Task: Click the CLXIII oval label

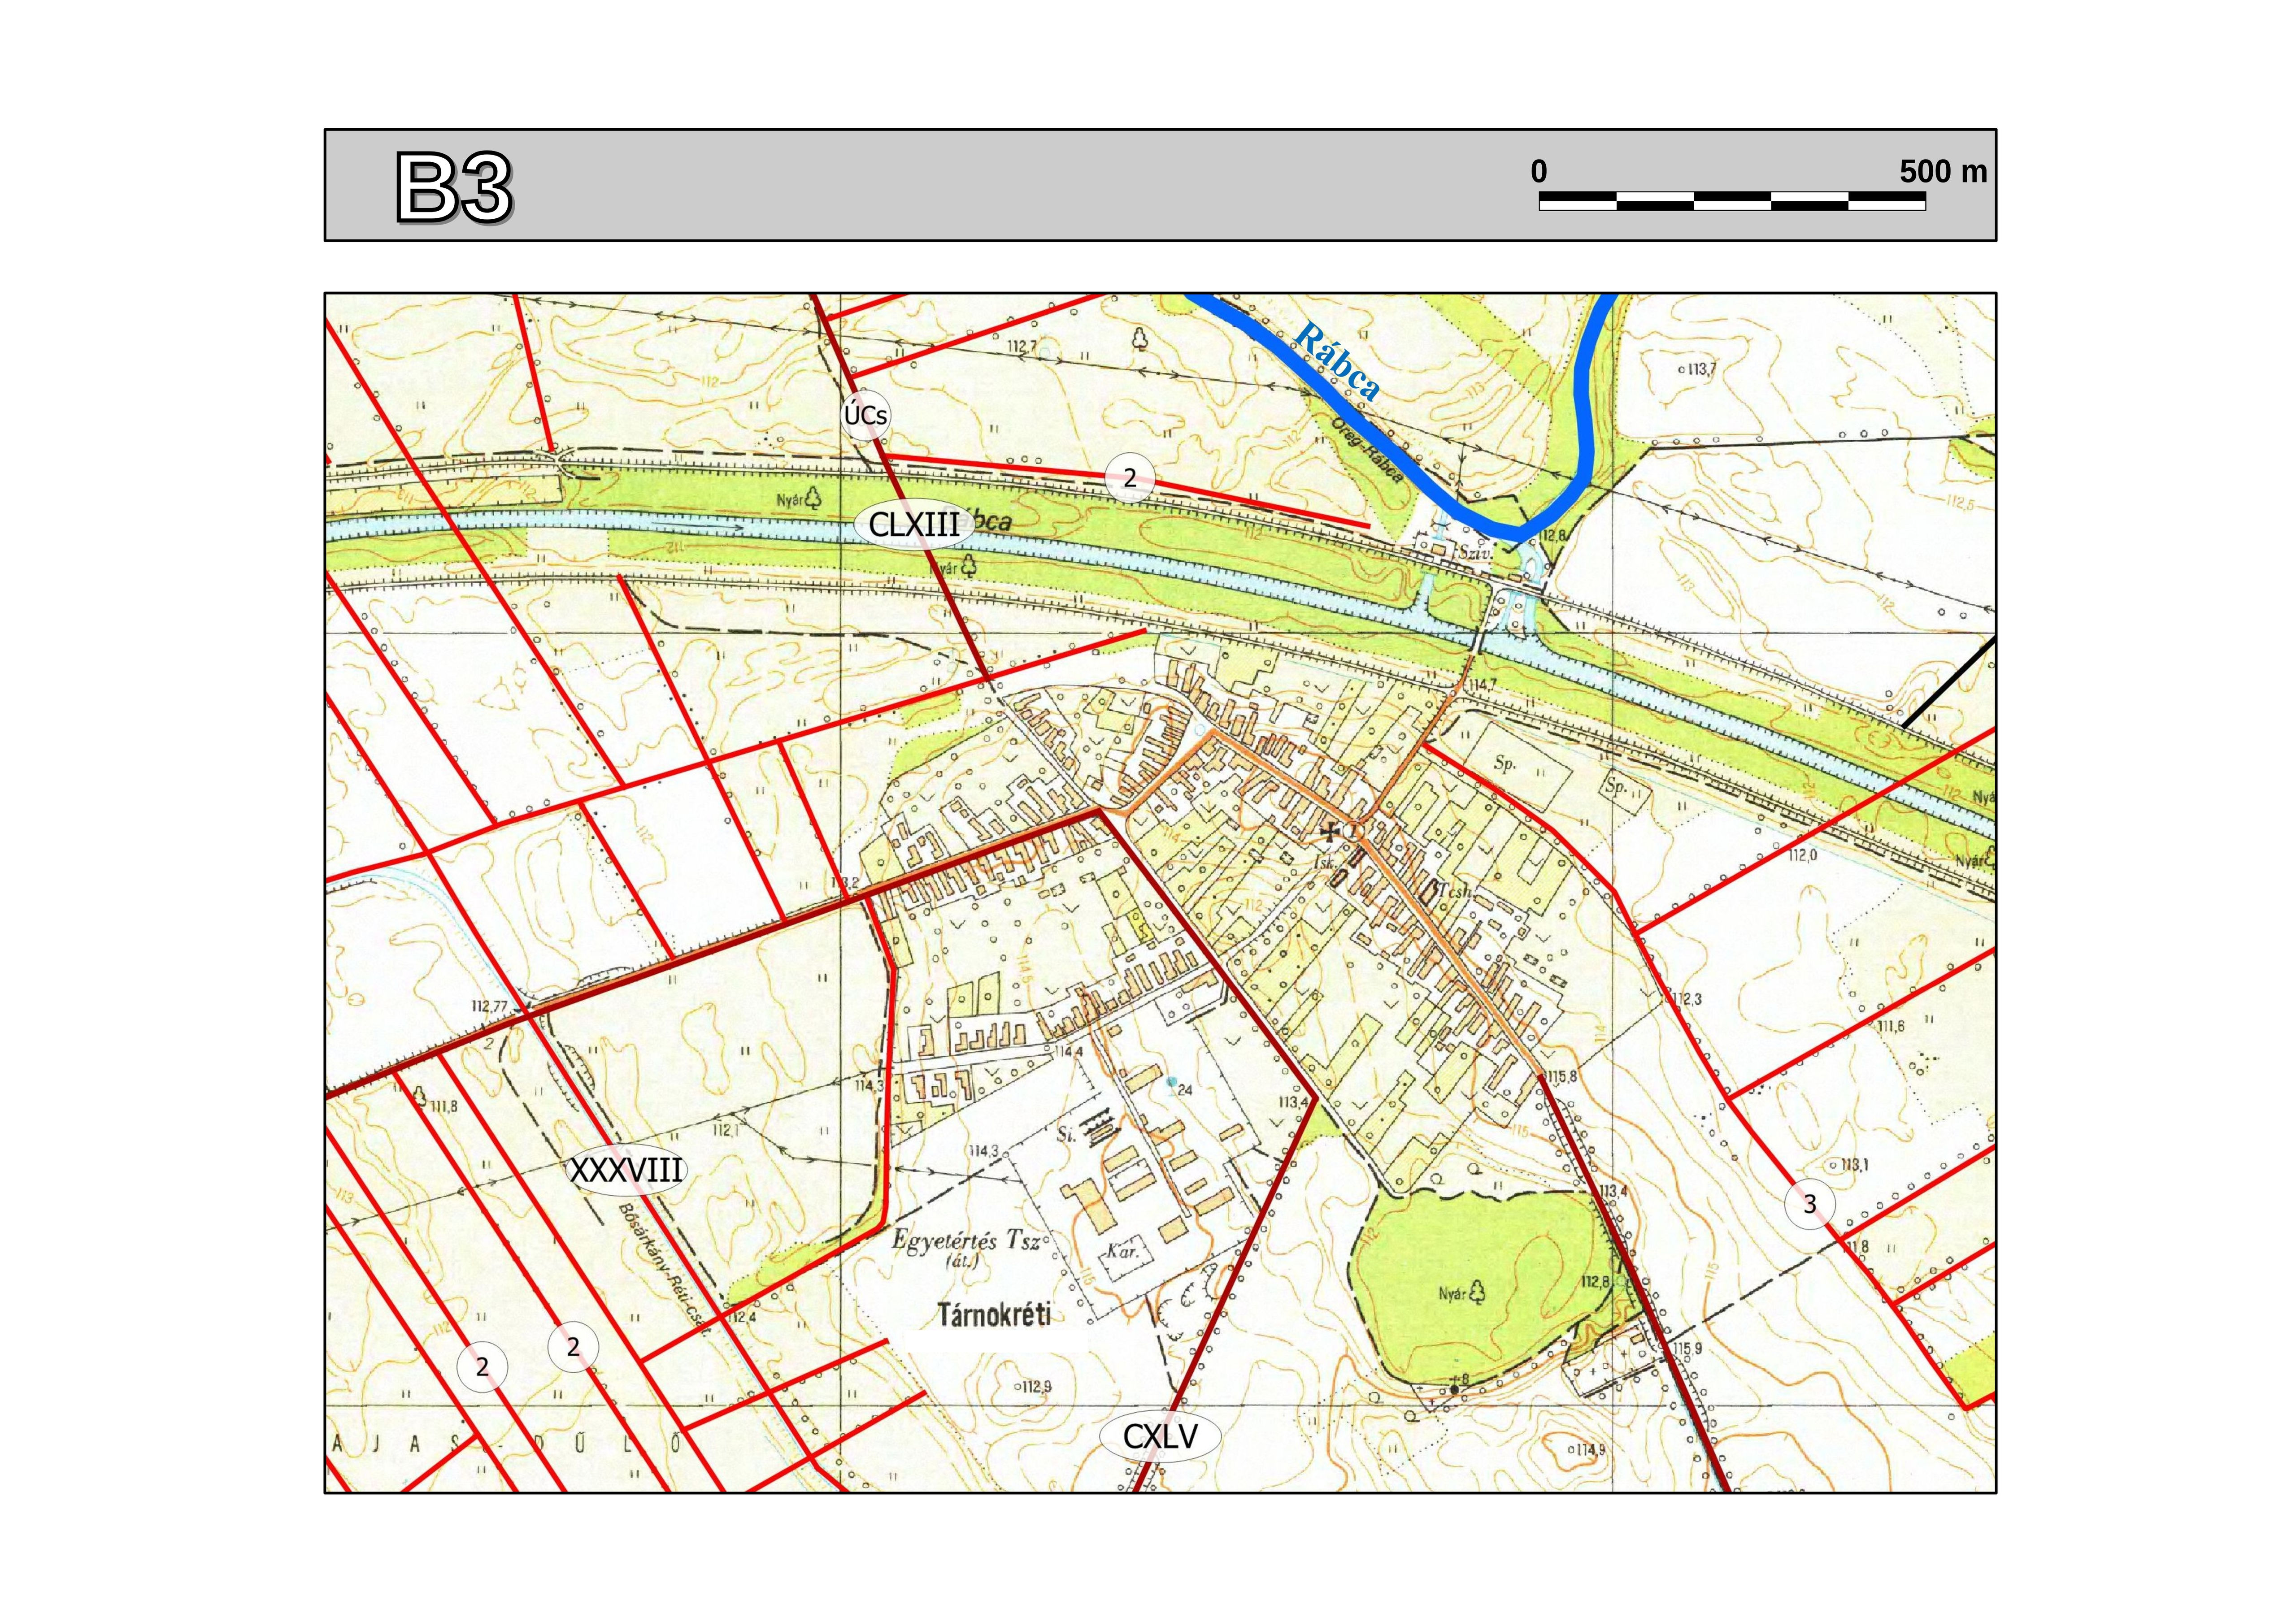Action: 915,525
